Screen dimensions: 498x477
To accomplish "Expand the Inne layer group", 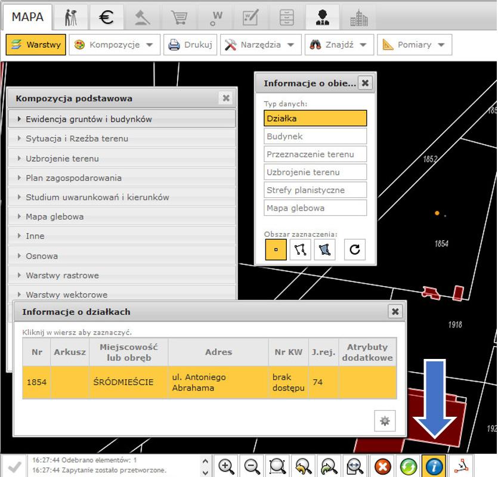I will coord(122,236).
